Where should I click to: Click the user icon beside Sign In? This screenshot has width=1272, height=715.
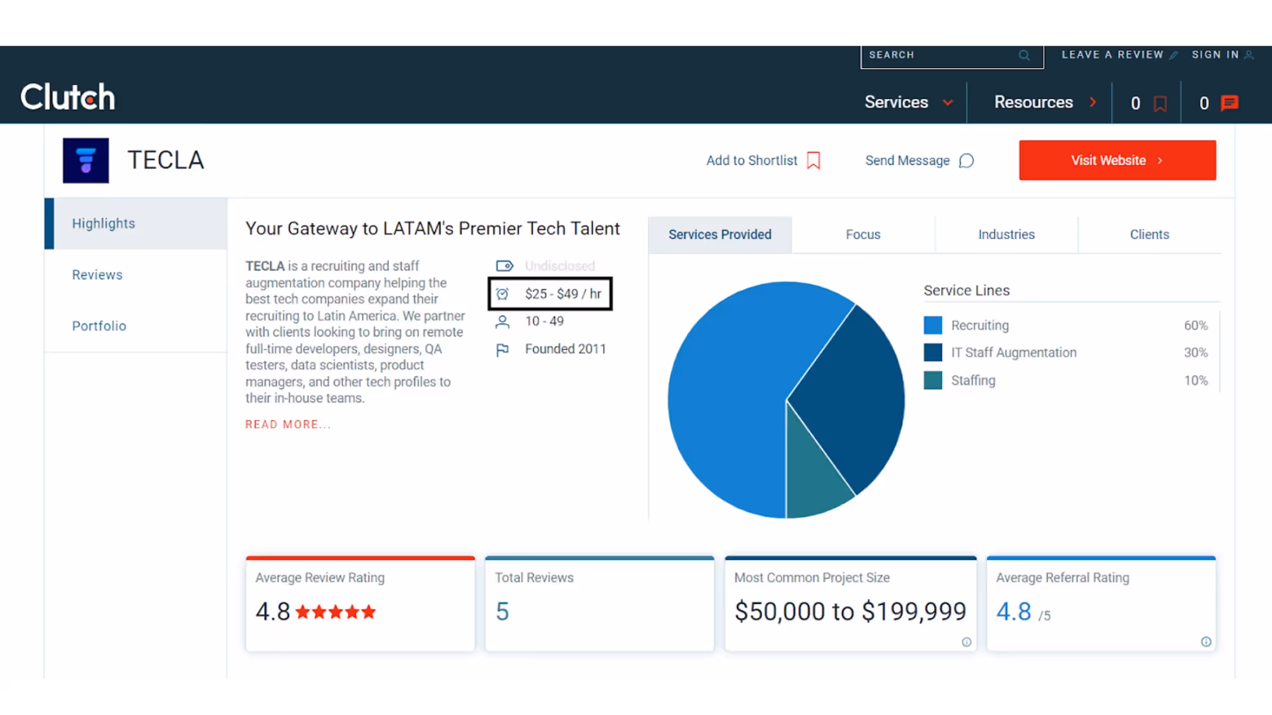(x=1249, y=55)
